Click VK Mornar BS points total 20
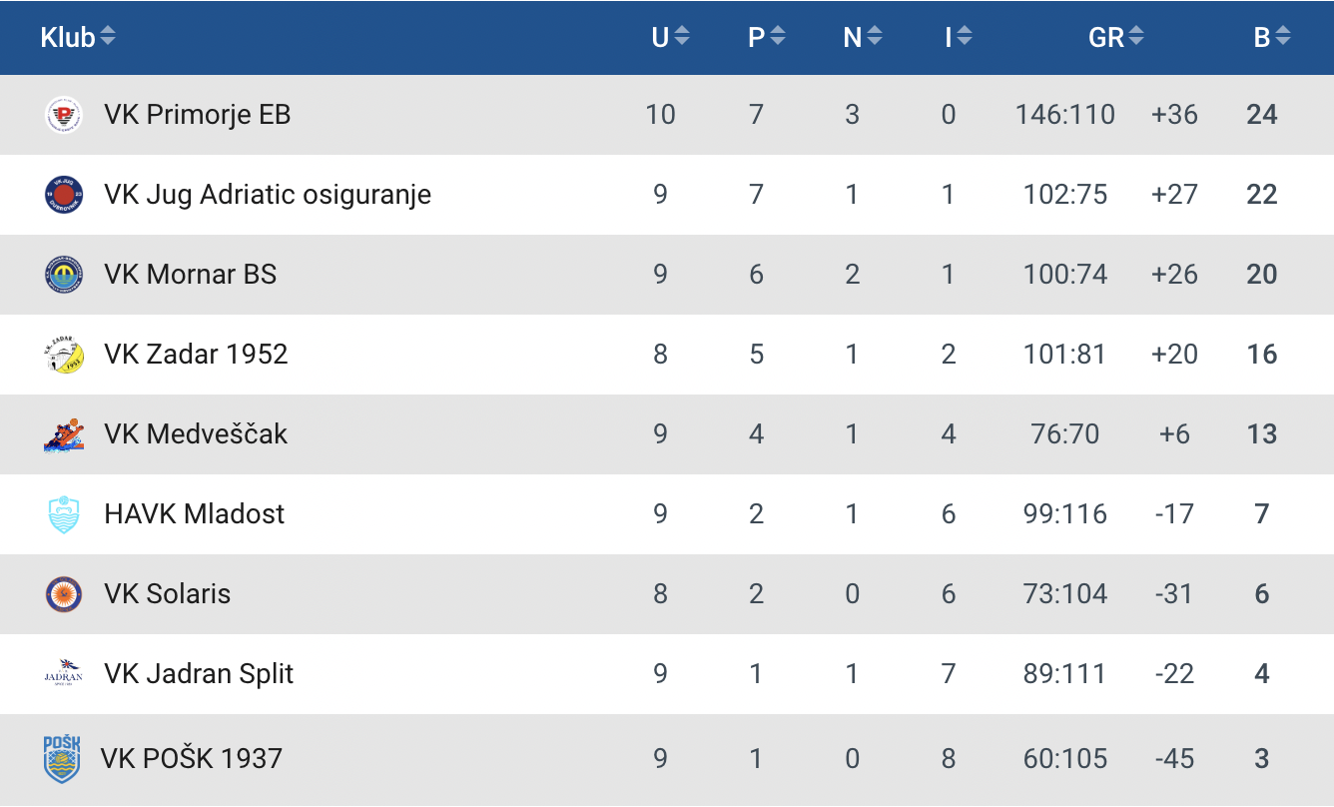 (1262, 275)
